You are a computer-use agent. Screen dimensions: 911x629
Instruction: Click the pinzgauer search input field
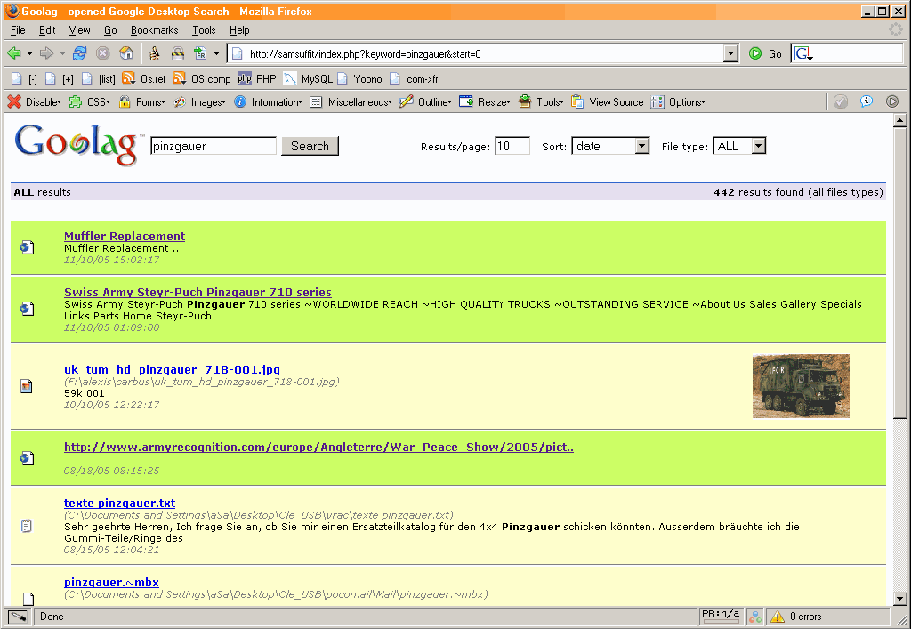click(x=214, y=146)
